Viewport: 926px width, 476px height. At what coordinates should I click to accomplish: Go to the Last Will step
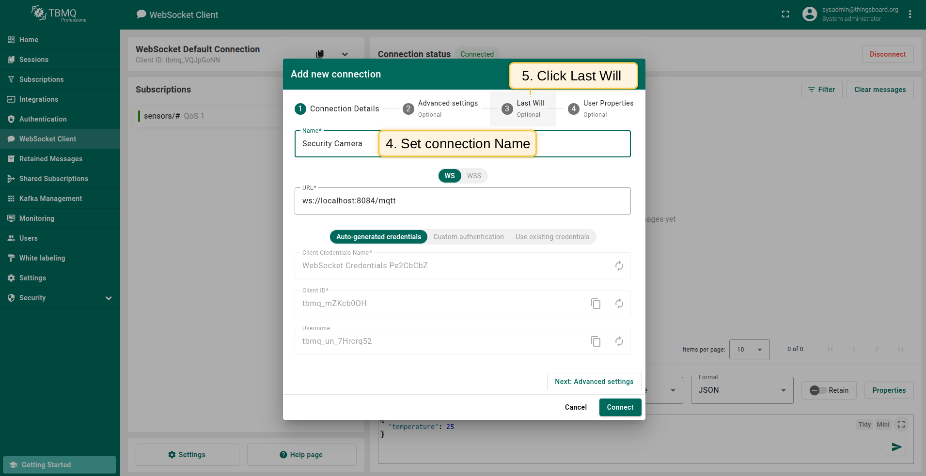click(523, 109)
